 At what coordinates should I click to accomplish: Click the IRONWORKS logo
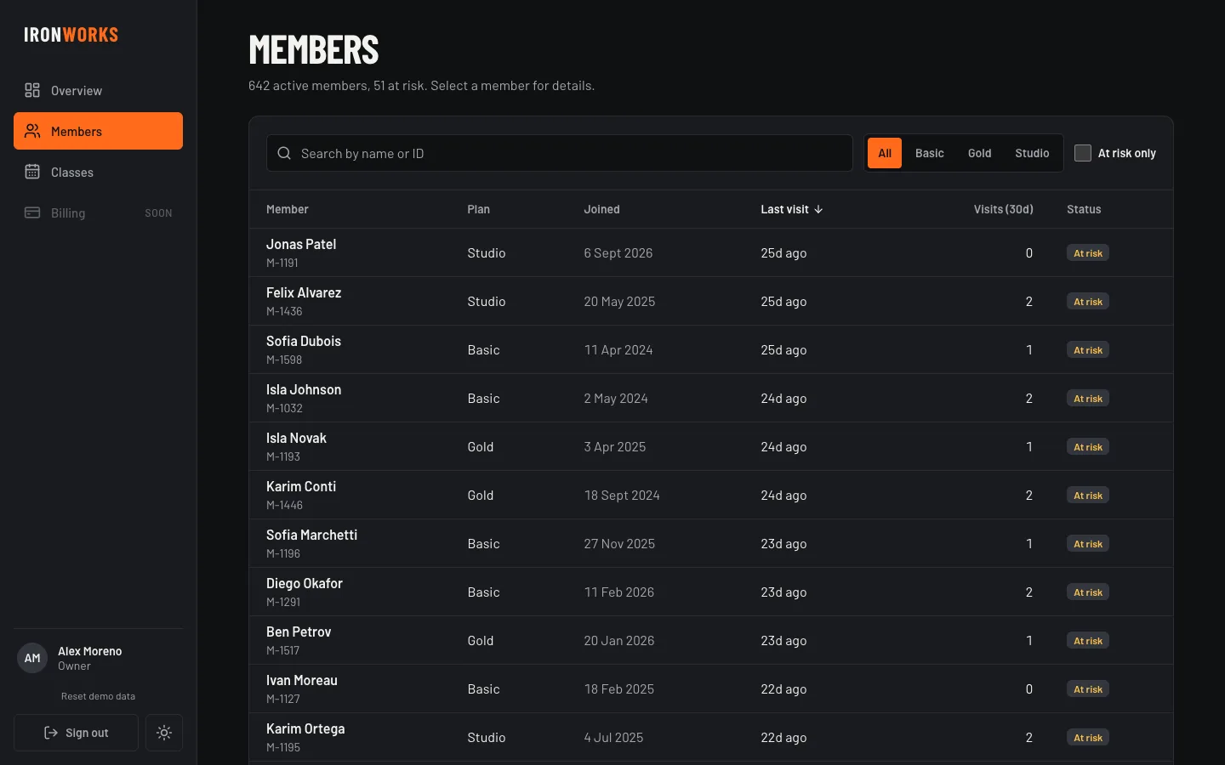click(x=71, y=35)
